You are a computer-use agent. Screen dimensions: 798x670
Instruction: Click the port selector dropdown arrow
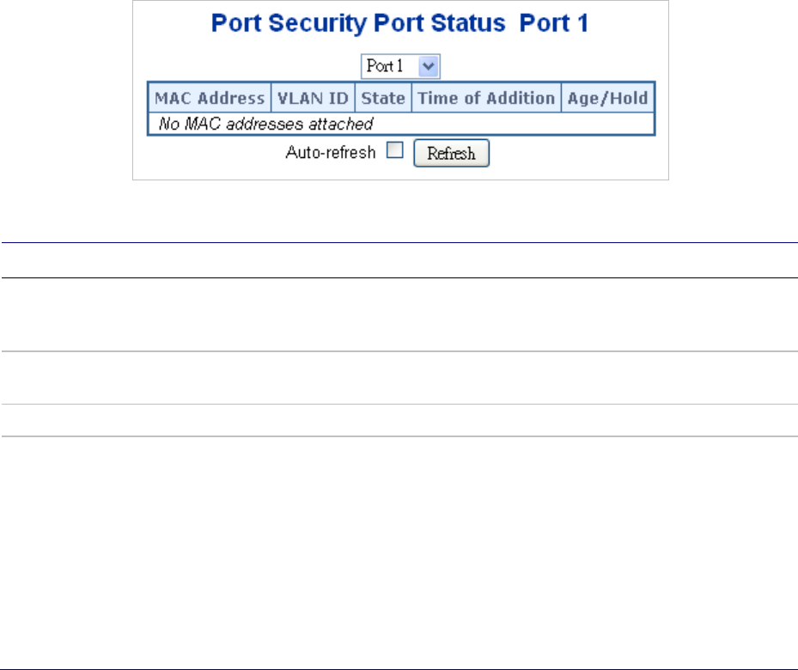(430, 66)
